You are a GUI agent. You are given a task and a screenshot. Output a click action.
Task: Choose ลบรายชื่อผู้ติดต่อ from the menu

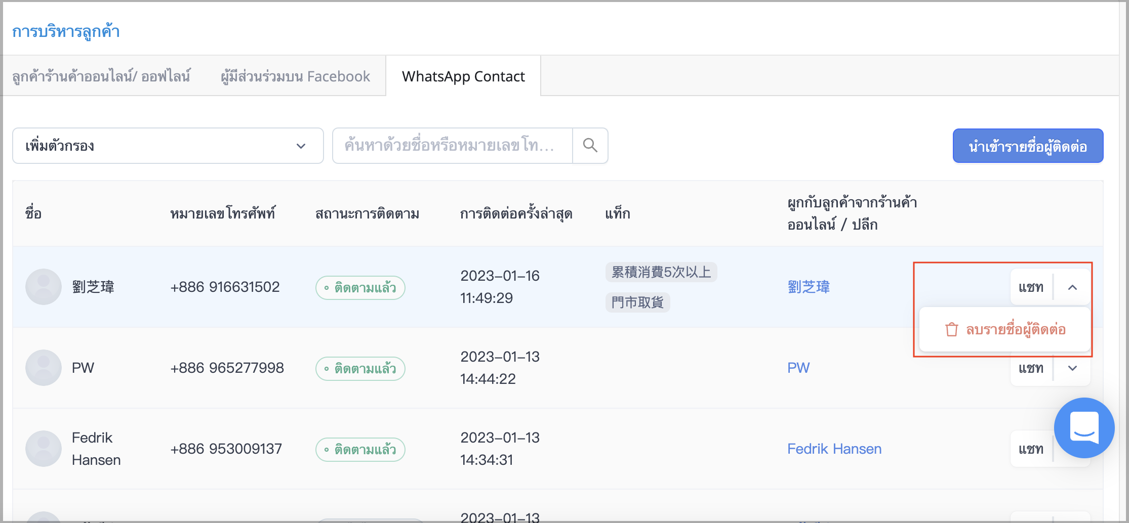pos(1005,330)
